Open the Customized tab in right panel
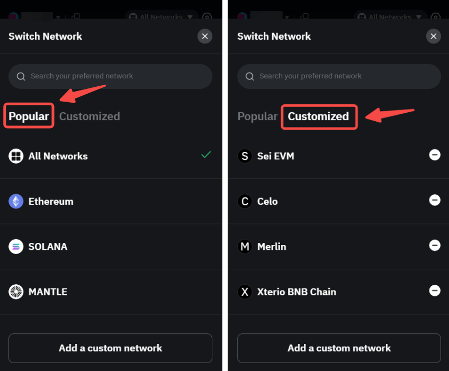The image size is (449, 371). 318,116
